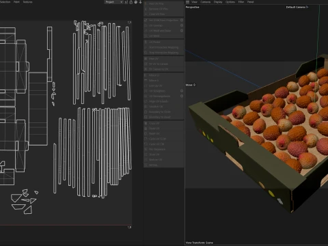Open the viewport Options menu
The width and height of the screenshot is (328, 246).
[x=230, y=2]
